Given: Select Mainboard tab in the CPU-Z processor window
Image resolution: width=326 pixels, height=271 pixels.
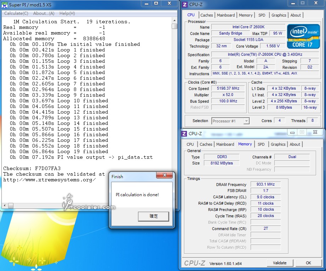Looking at the screenshot, I should [x=226, y=15].
